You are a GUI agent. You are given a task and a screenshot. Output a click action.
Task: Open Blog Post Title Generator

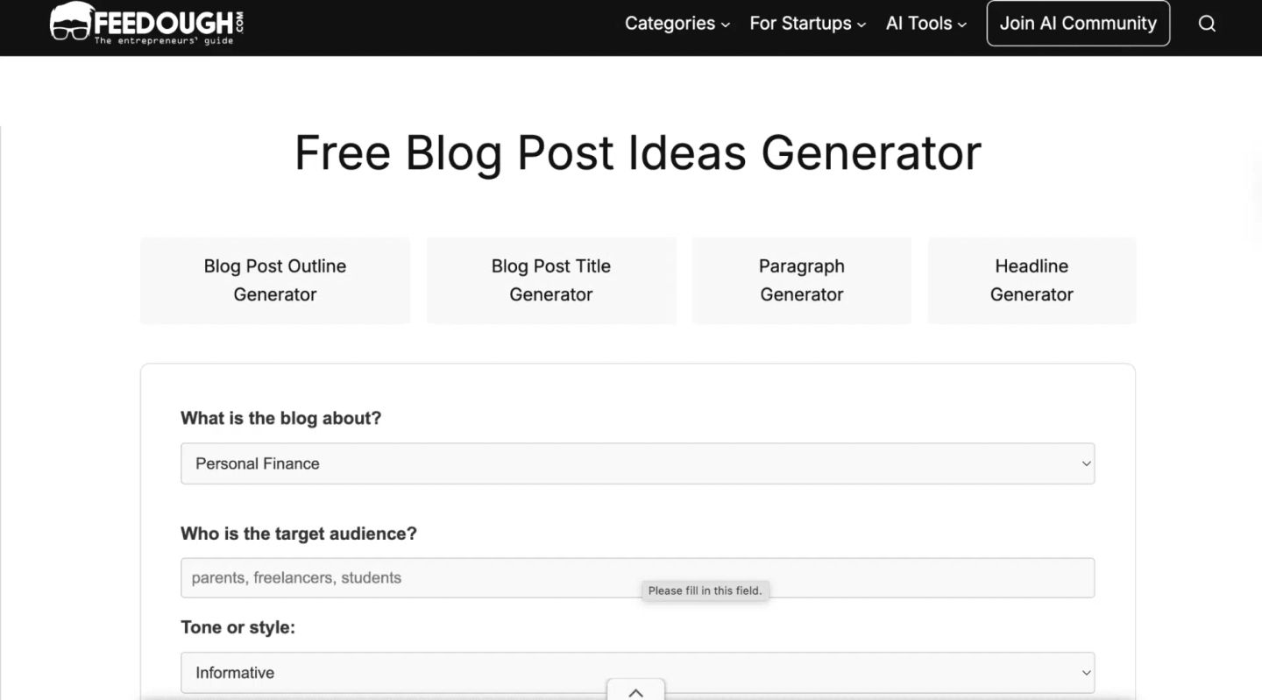pos(551,280)
